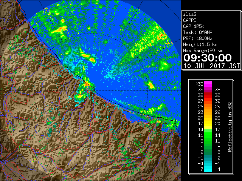
Task: Click the '>38' legend value label
Action: [199, 84]
